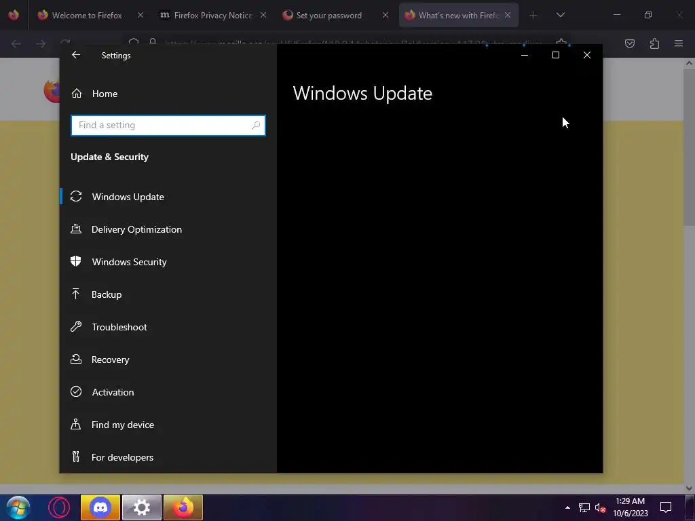Click Firefox forward navigation arrow
Screen dimensions: 695x521
(41, 44)
